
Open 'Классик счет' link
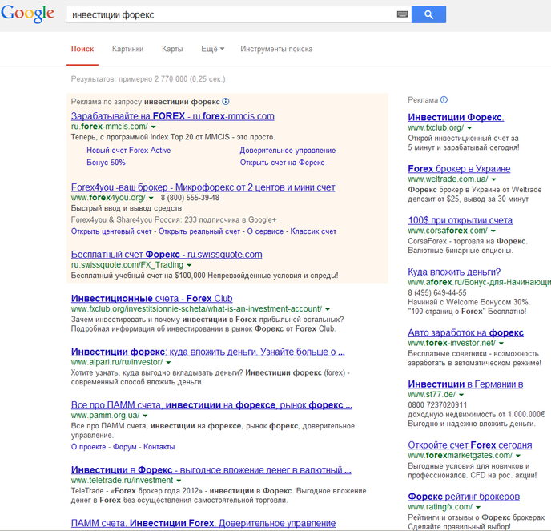[313, 231]
